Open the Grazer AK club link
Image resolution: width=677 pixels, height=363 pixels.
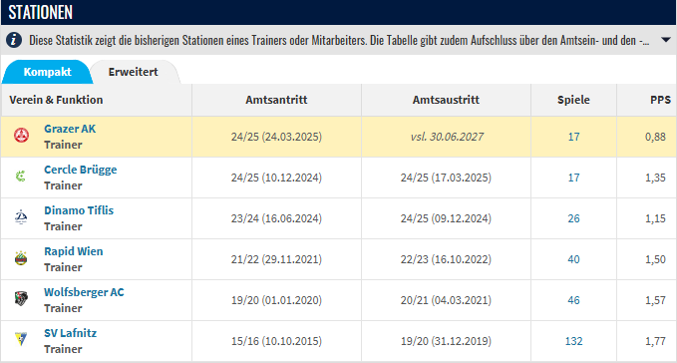point(70,129)
